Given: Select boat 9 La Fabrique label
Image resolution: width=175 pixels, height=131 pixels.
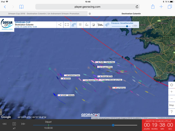Looking at the screenshot, I should point(119,88).
